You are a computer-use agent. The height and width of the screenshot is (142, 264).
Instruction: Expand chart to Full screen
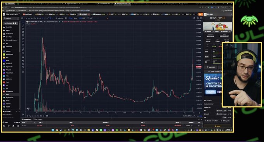tap(90, 18)
